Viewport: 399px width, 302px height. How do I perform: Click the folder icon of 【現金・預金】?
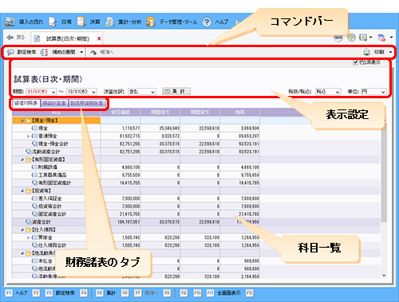click(x=29, y=121)
